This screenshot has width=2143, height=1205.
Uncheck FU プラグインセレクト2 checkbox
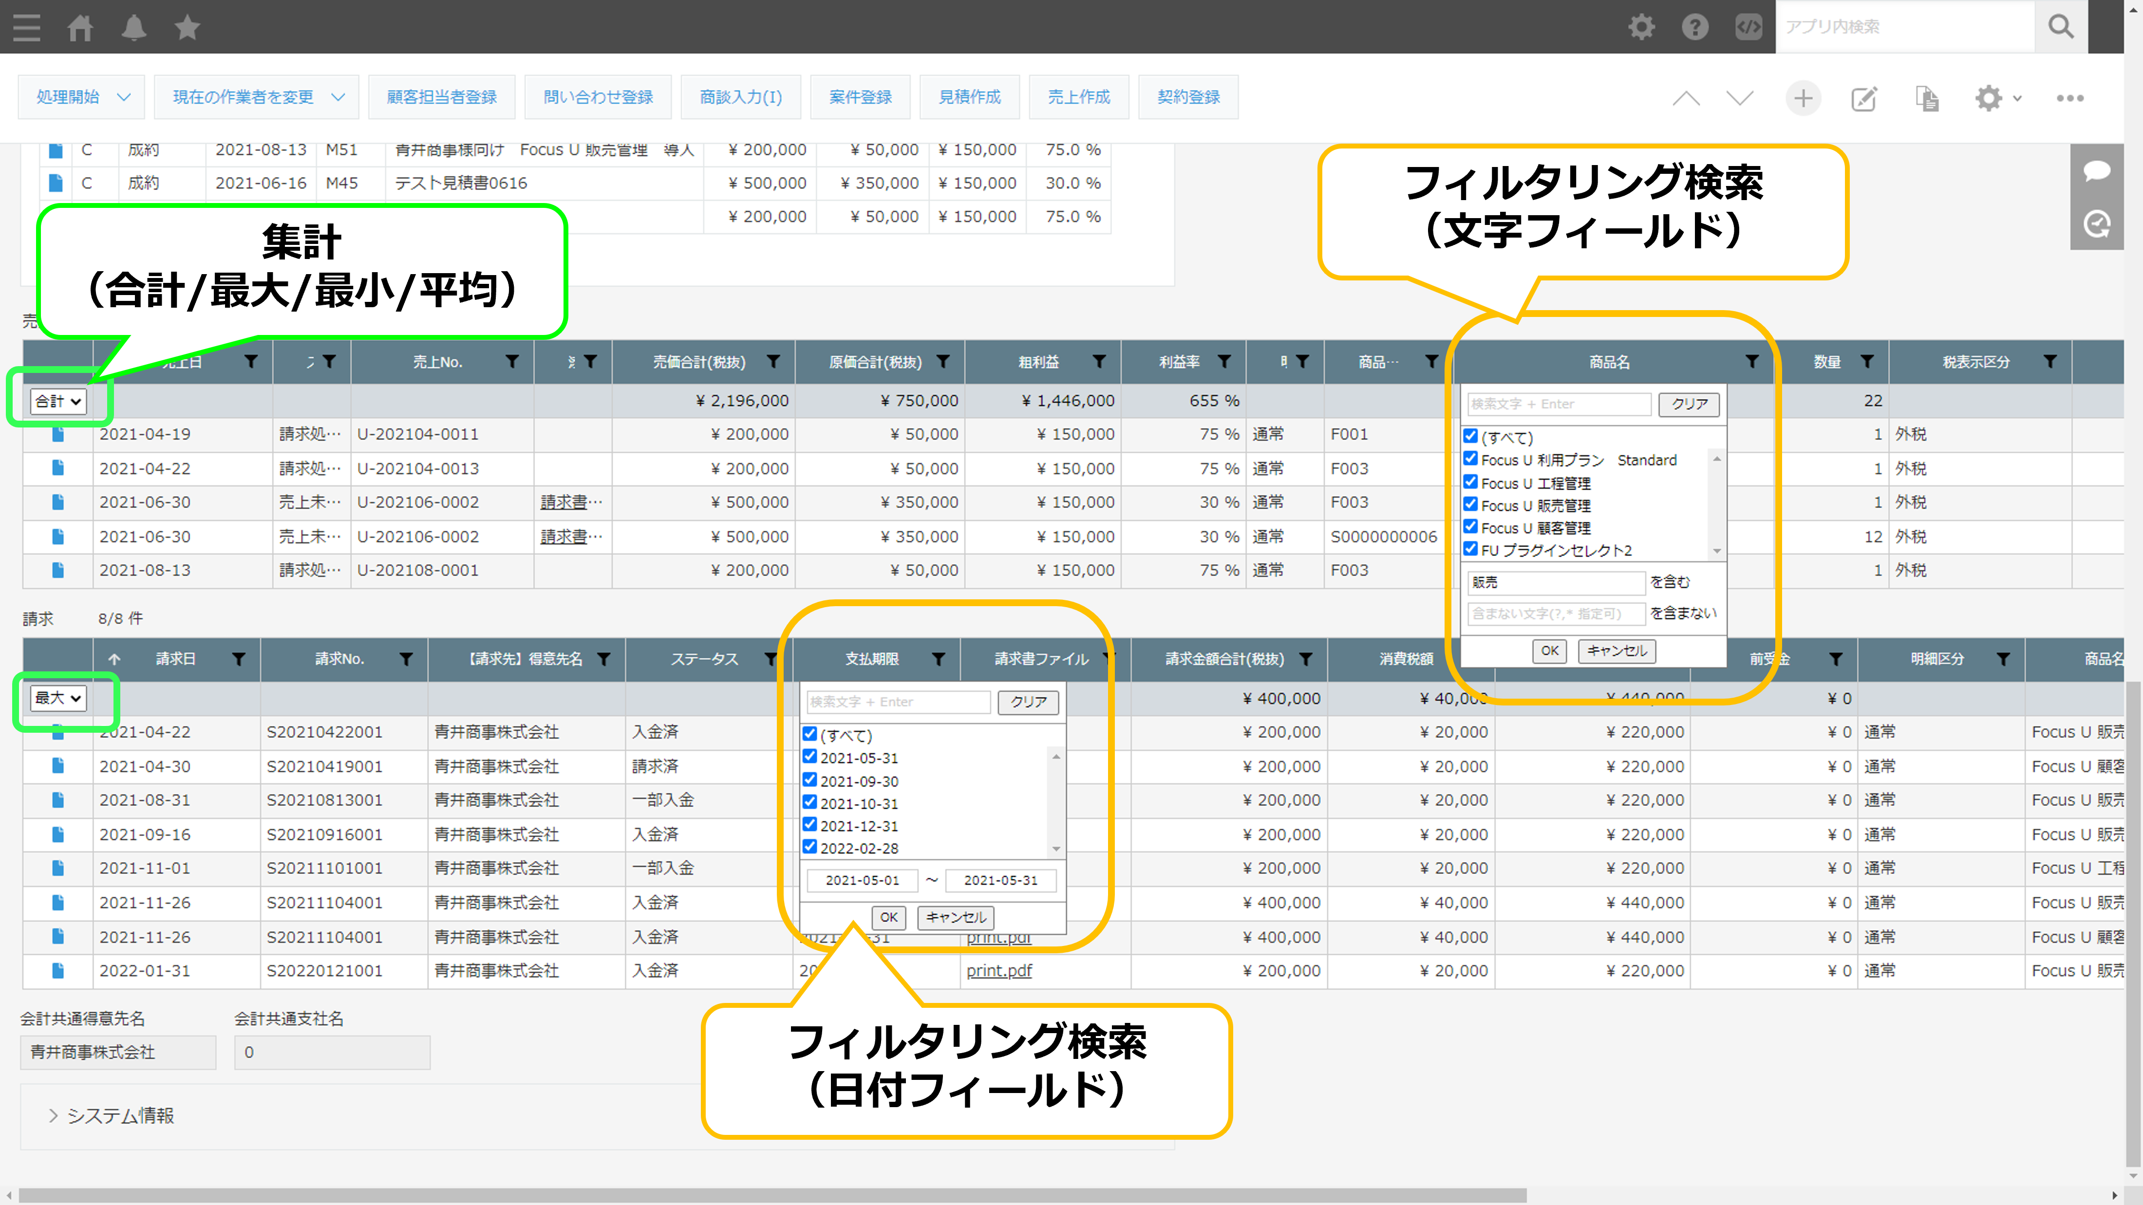(1471, 550)
